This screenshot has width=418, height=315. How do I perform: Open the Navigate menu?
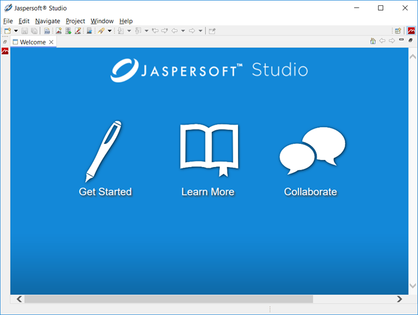47,21
